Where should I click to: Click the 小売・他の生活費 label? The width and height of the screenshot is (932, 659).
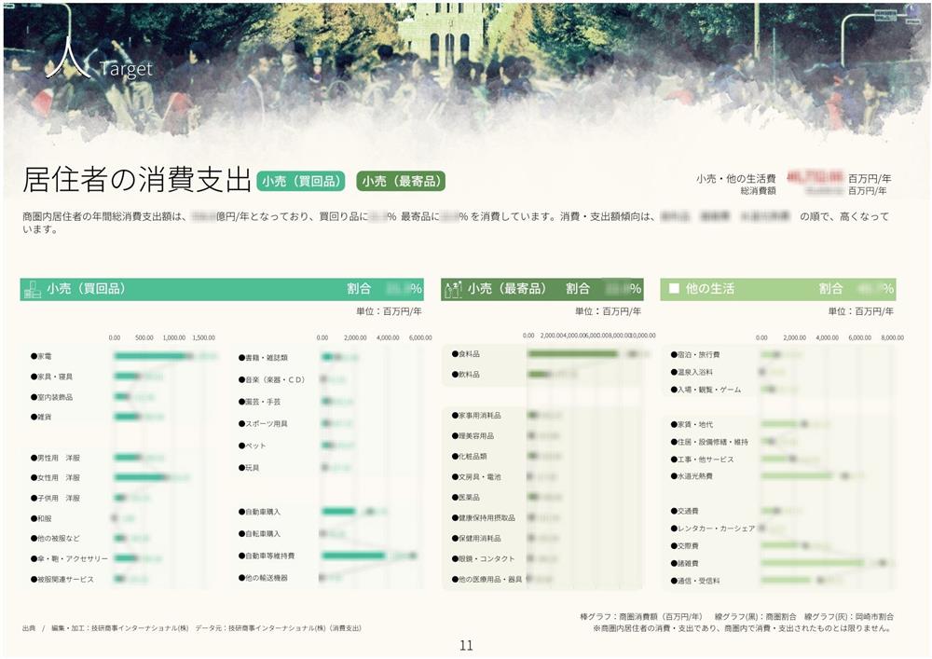[x=736, y=178]
